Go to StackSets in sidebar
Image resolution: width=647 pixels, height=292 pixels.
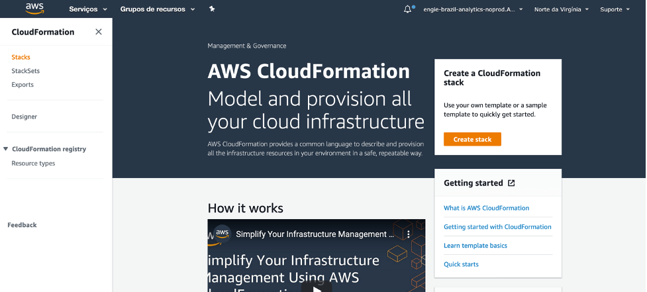pos(26,71)
